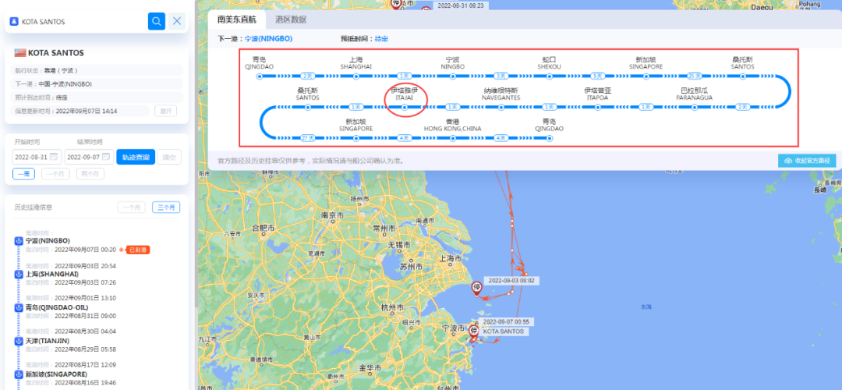Click the blue search magnifier icon
This screenshot has width=842, height=390.
[157, 21]
